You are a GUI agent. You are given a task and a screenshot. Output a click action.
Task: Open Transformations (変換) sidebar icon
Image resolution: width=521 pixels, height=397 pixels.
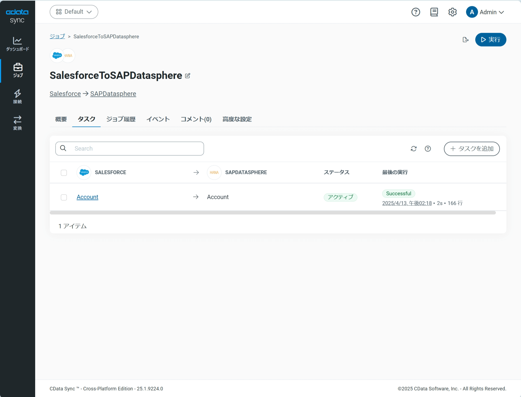point(17,123)
